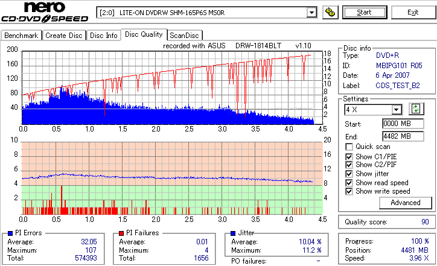The image size is (437, 266).
Task: Click the PI failures and jitter graph
Action: point(172,179)
